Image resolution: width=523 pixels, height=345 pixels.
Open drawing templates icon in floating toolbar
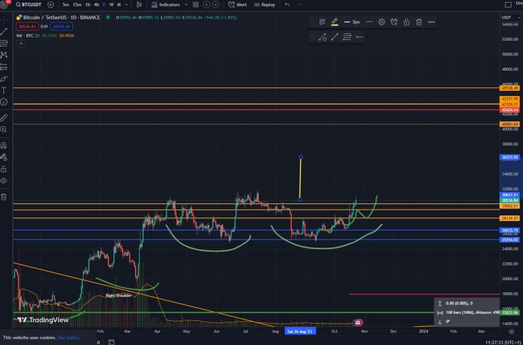point(322,22)
